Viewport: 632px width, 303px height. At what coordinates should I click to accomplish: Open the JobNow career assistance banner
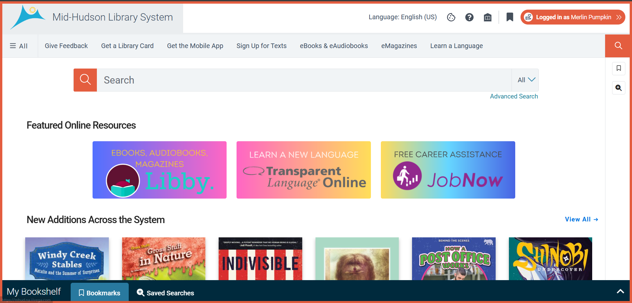point(448,170)
